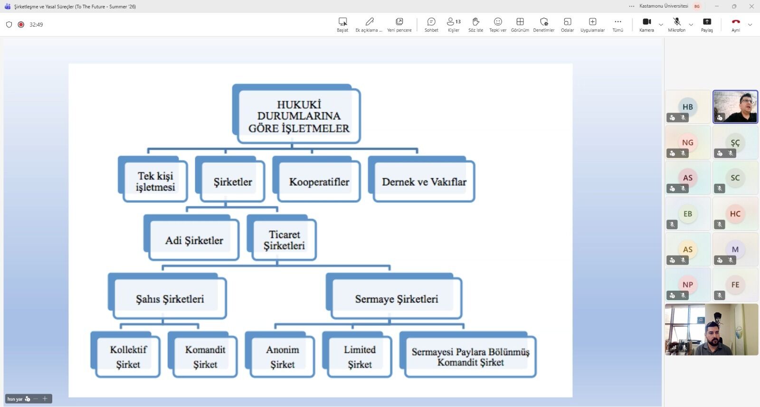Open the Odalar breakout rooms
The height and width of the screenshot is (407, 760).
[567, 25]
